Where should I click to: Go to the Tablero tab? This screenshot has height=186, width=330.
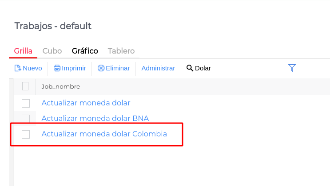121,51
